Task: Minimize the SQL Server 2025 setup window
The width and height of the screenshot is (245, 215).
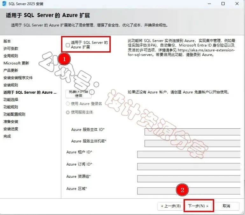Action: (x=209, y=4)
